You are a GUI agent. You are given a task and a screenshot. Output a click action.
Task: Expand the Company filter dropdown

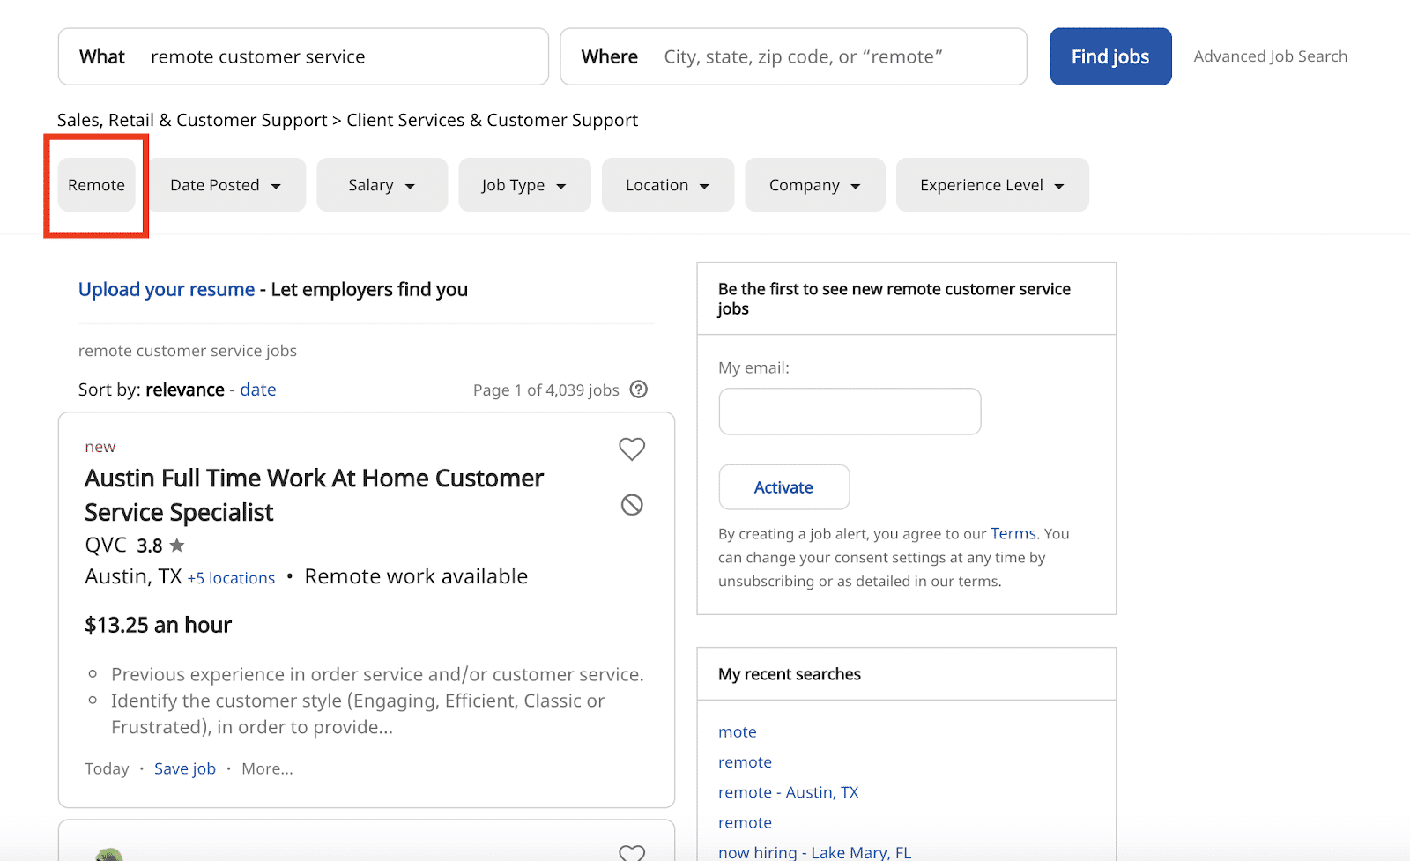(x=815, y=185)
